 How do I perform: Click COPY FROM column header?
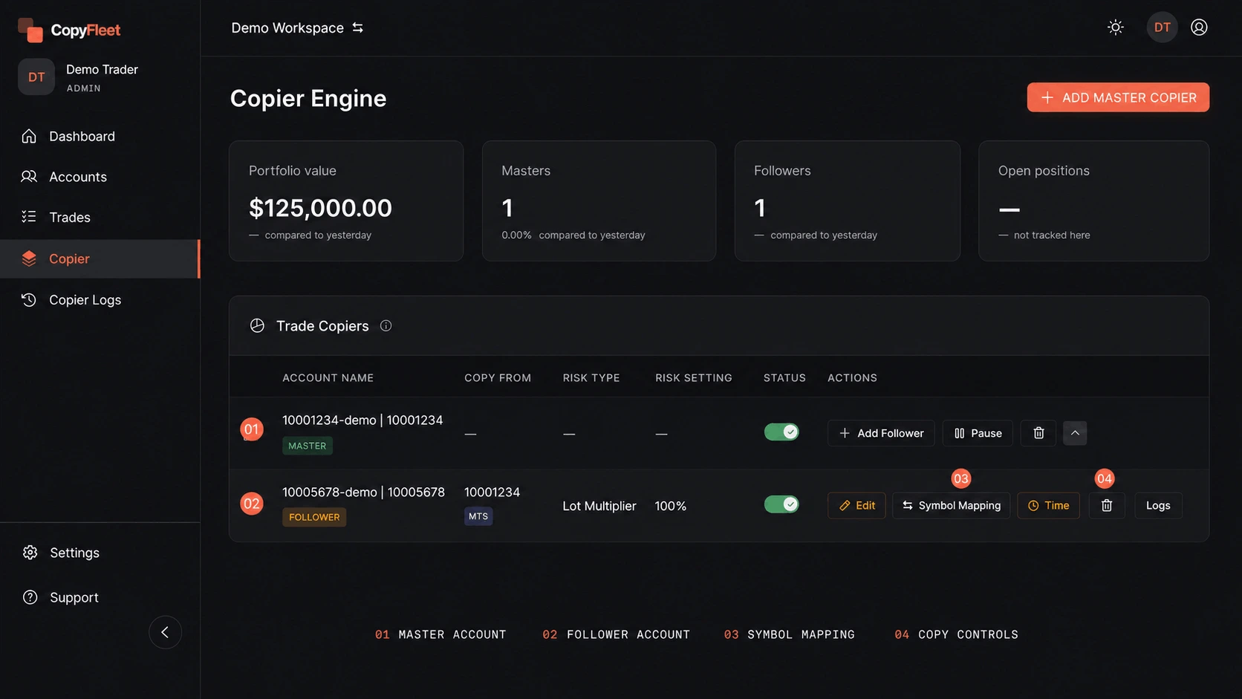(x=498, y=378)
